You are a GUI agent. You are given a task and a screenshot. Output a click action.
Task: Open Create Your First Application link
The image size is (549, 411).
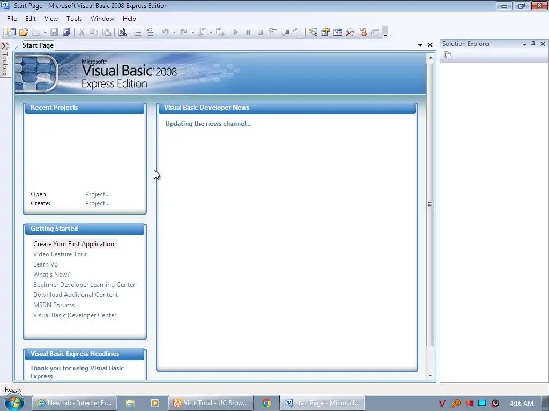pyautogui.click(x=73, y=244)
